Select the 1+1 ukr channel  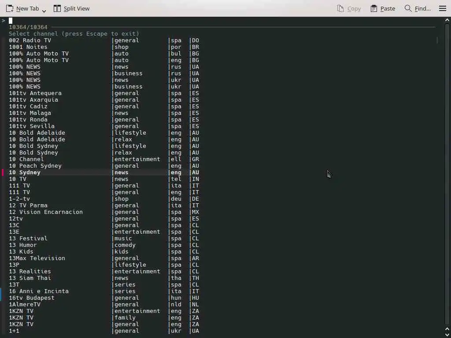[x=104, y=331]
